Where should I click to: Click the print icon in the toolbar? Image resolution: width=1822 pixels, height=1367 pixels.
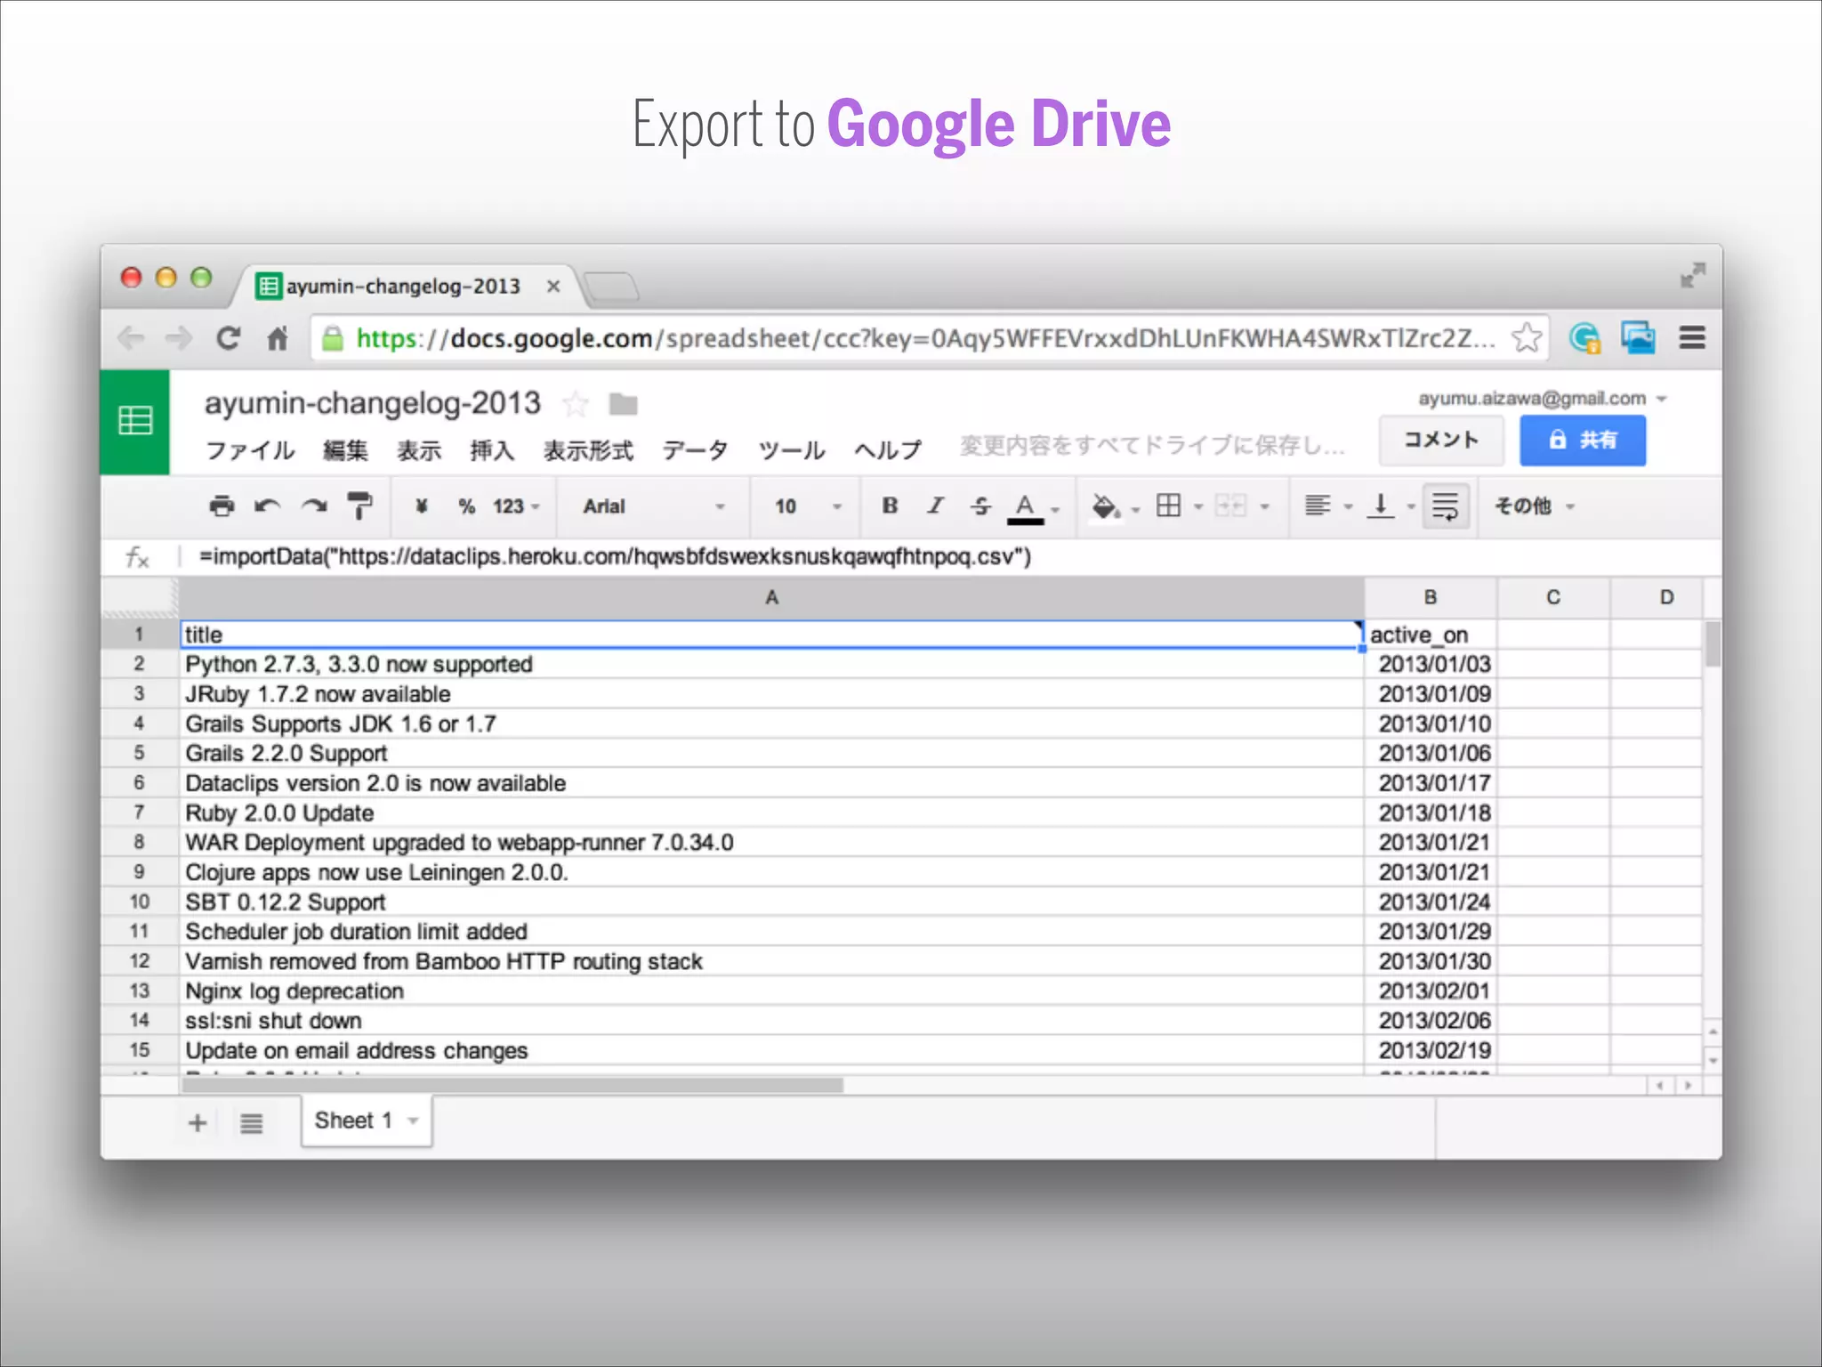click(222, 506)
